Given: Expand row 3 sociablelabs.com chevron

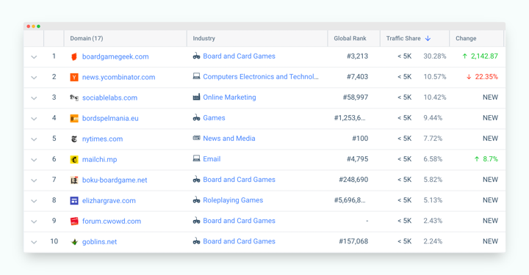Looking at the screenshot, I should click(34, 98).
